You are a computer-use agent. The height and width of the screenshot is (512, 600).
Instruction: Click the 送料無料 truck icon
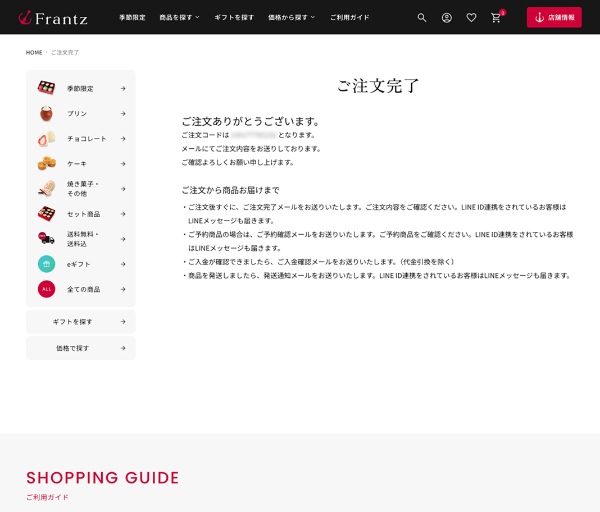(47, 239)
